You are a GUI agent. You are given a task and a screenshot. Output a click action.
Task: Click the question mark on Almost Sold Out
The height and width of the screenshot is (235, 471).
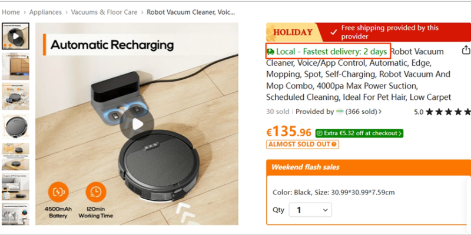tap(334, 144)
